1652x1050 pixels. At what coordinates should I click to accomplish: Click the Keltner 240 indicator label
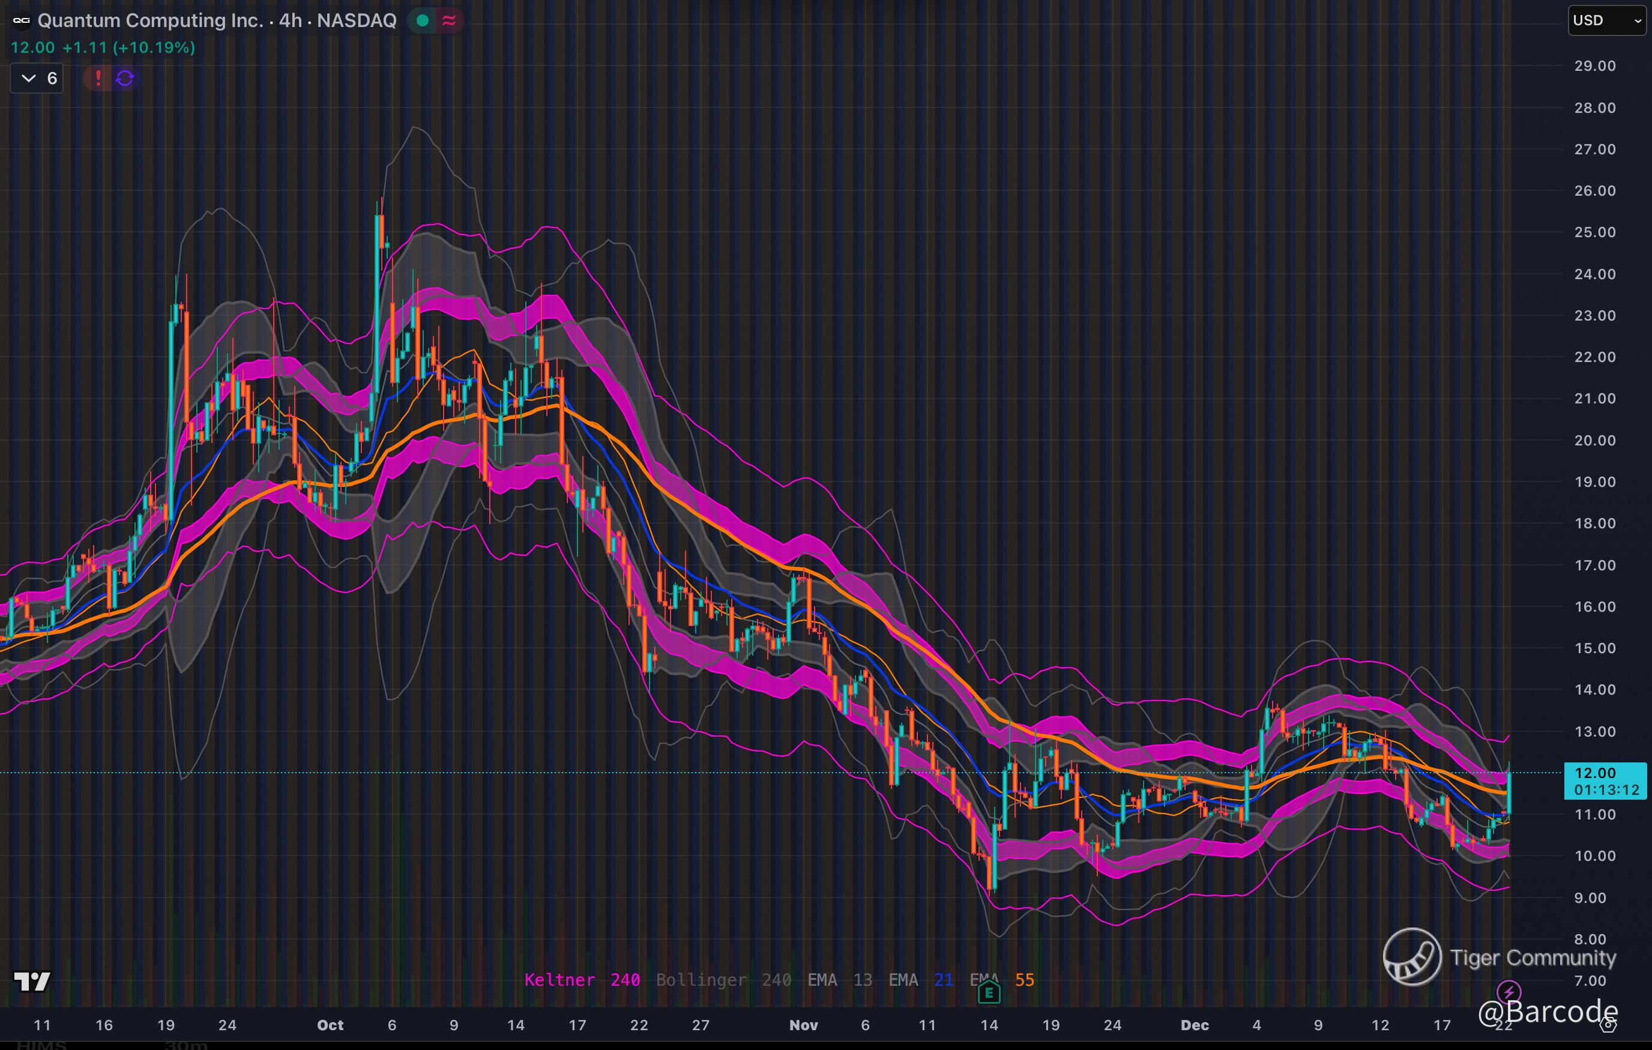point(582,980)
